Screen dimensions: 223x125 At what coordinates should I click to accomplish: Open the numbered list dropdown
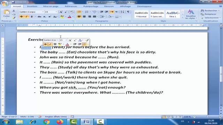click(x=90, y=12)
